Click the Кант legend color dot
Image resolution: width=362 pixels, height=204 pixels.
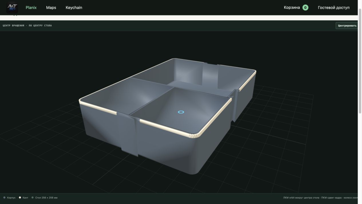20,197
